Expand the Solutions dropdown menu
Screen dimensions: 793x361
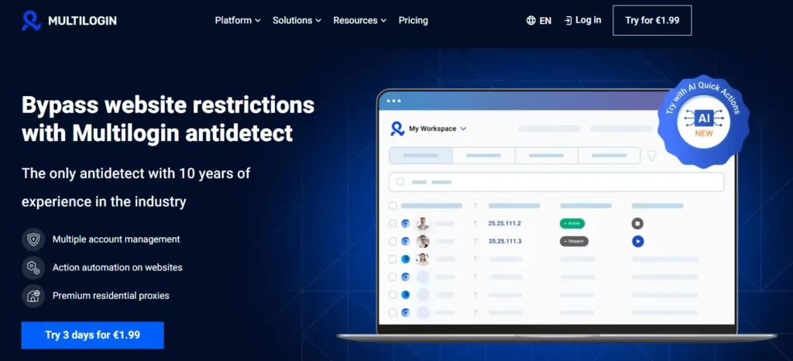[297, 21]
